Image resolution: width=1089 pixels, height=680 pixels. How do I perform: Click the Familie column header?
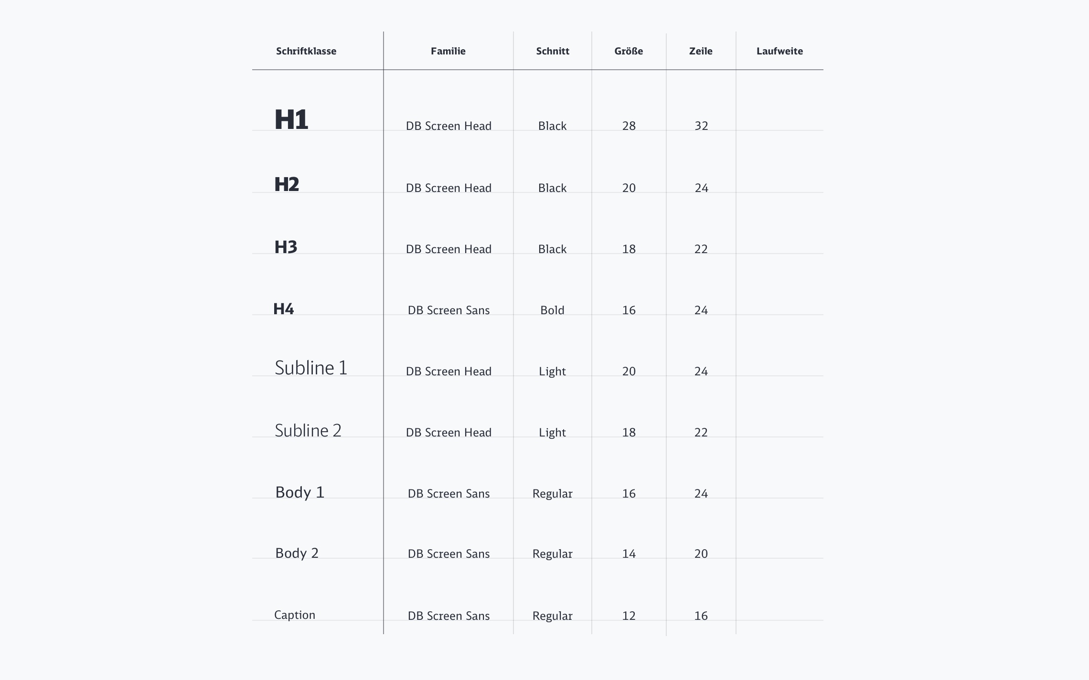(448, 51)
